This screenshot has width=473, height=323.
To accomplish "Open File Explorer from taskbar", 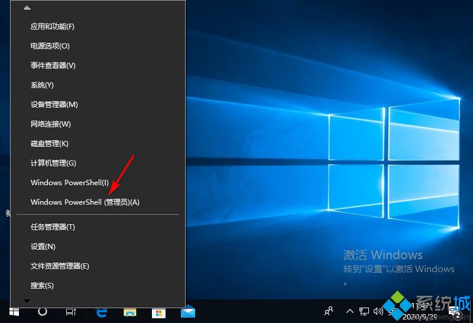I will [130, 312].
